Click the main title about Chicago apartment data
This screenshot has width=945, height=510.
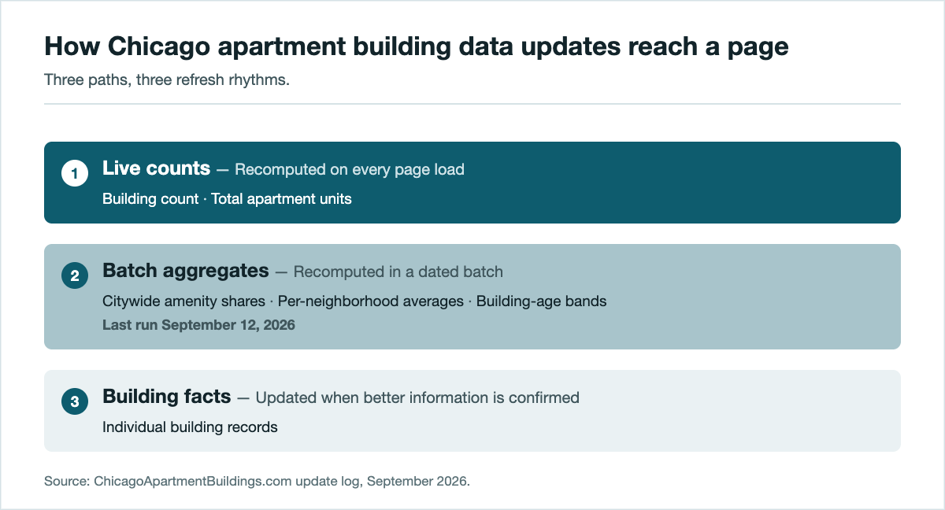pyautogui.click(x=417, y=47)
